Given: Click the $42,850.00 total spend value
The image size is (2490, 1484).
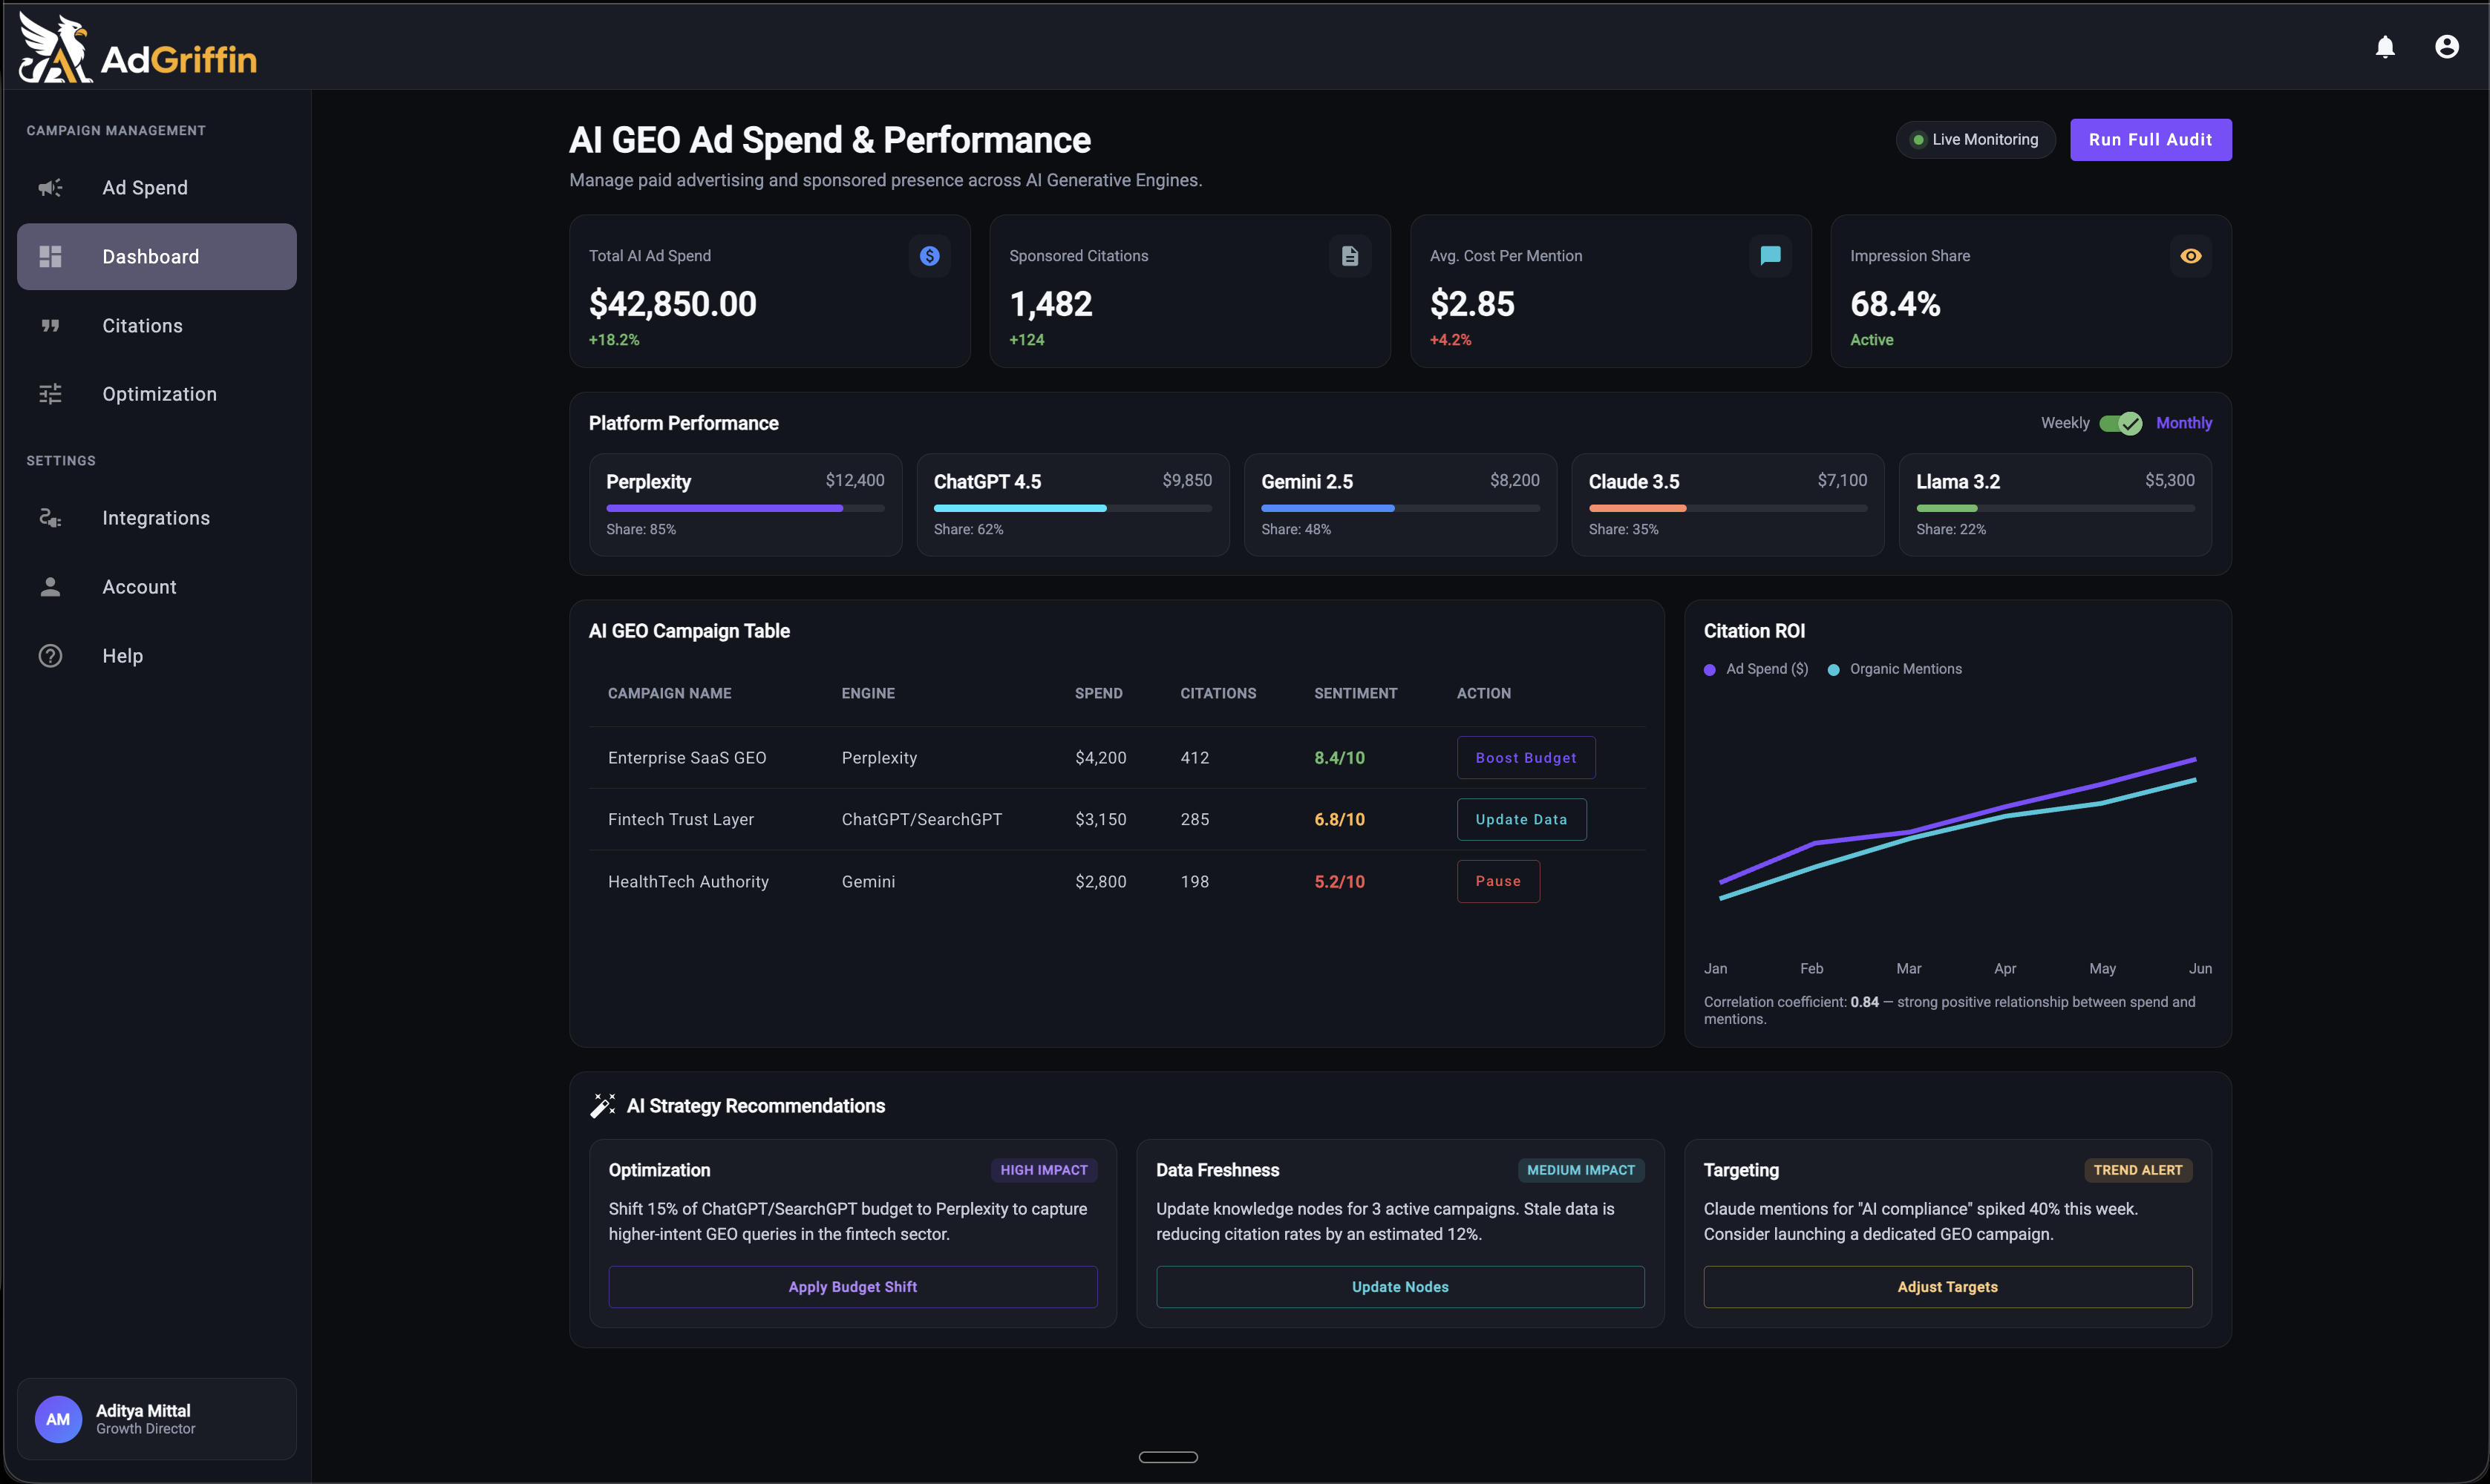Looking at the screenshot, I should coord(673,304).
